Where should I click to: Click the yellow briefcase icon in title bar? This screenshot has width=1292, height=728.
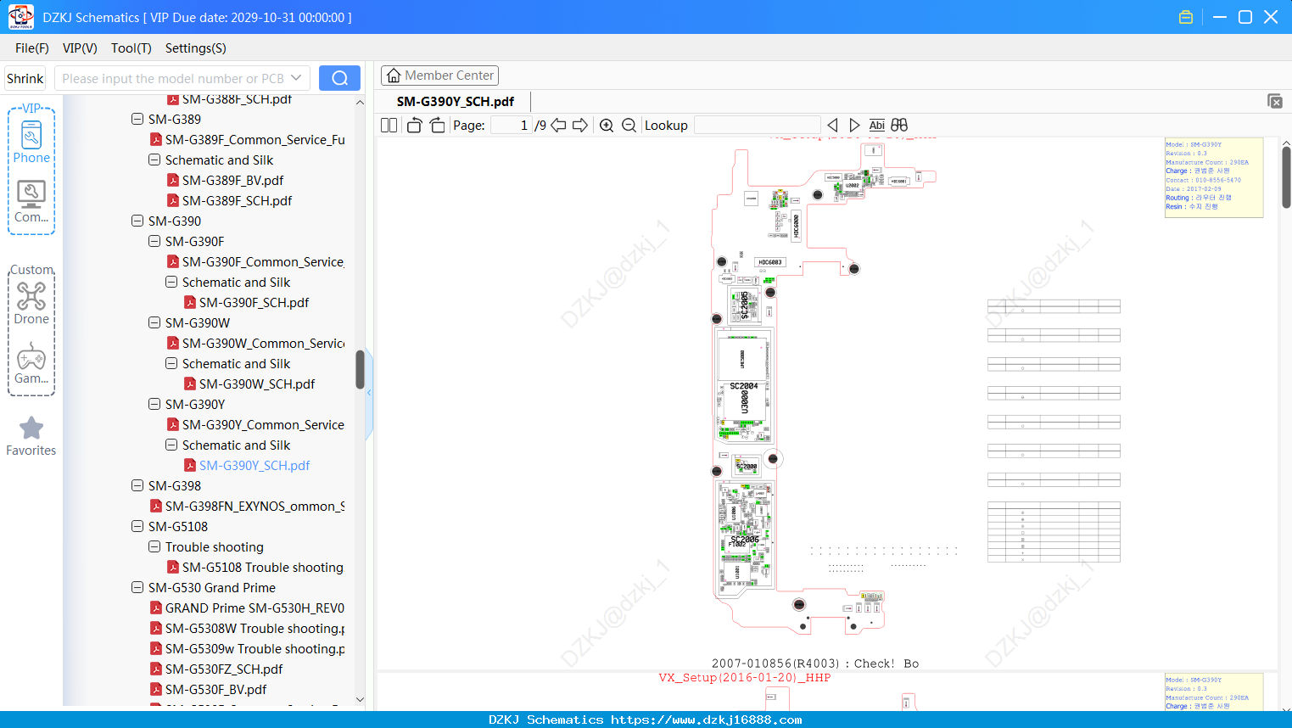click(x=1186, y=17)
